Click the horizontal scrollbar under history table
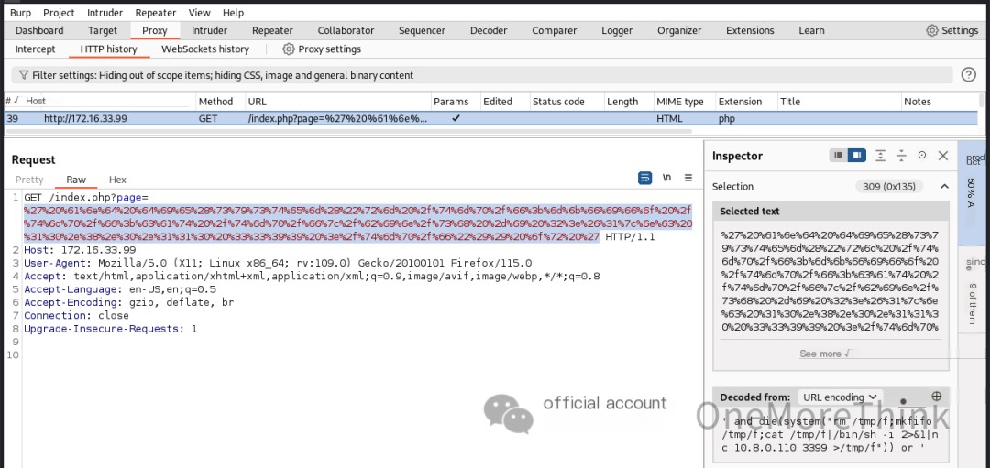 tap(348, 131)
